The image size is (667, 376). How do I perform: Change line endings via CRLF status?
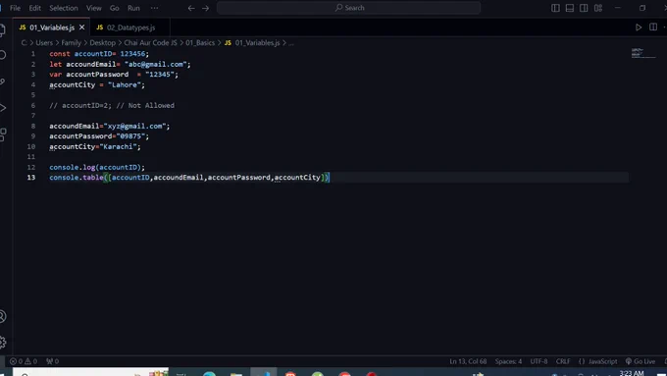click(563, 361)
